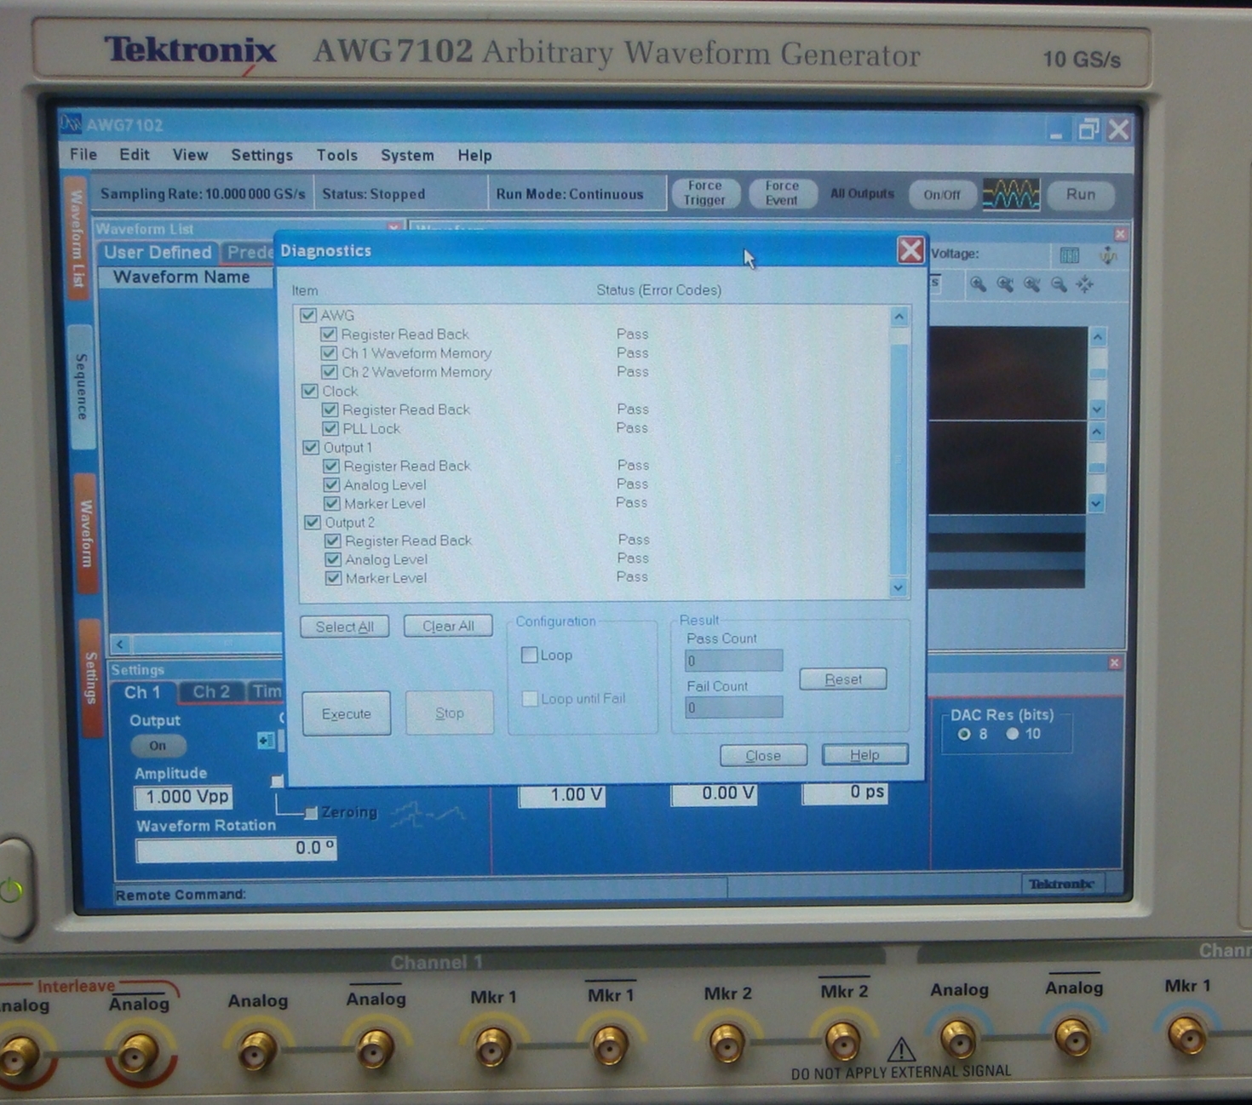Switch to the Predefined waveform tab

249,252
